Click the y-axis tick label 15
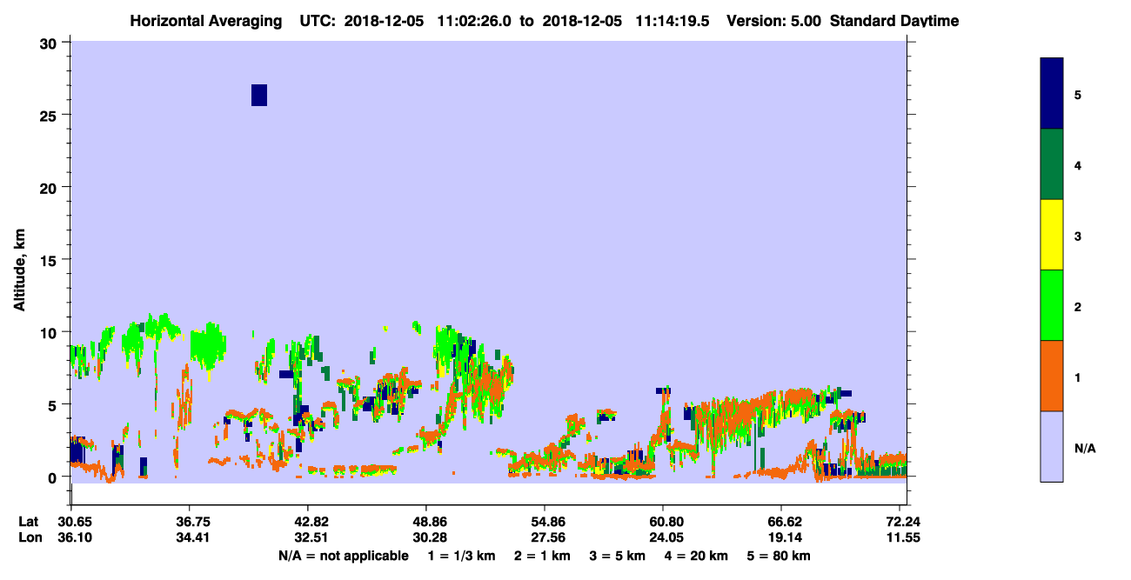The width and height of the screenshot is (1131, 580). point(50,260)
